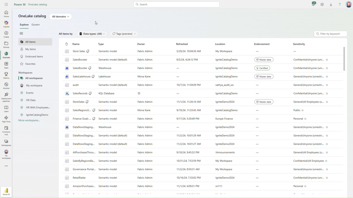Collapse the side pane toggle icon
The height and width of the screenshot is (198, 353).
[x=21, y=33]
